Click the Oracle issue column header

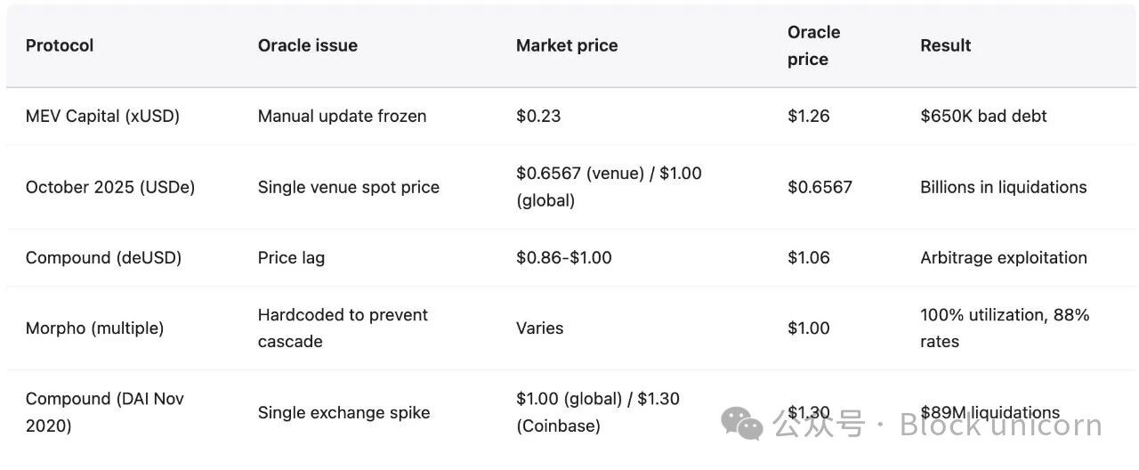pos(307,45)
